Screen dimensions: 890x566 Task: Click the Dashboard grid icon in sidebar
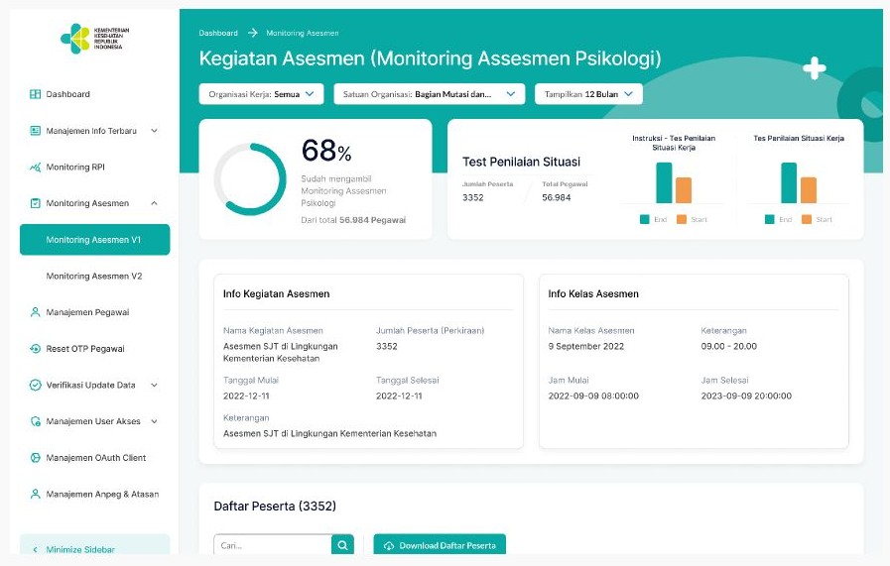click(x=35, y=94)
